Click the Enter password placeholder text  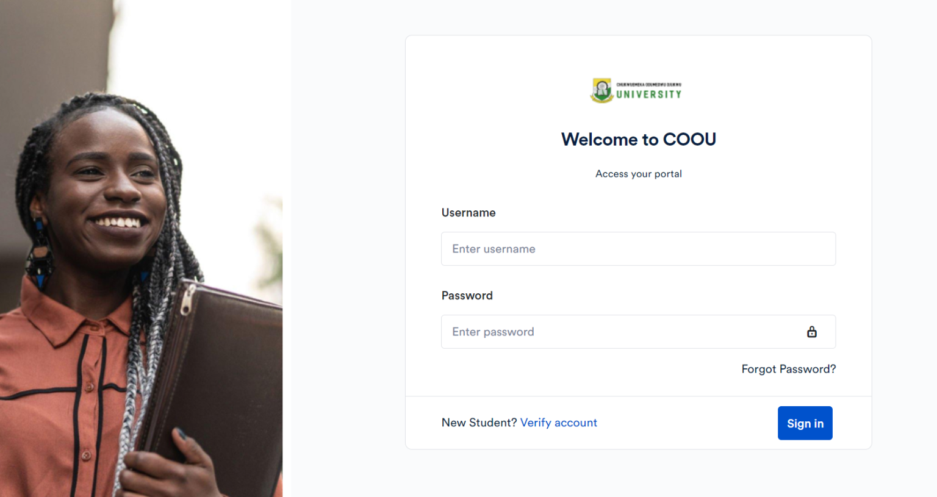[492, 332]
